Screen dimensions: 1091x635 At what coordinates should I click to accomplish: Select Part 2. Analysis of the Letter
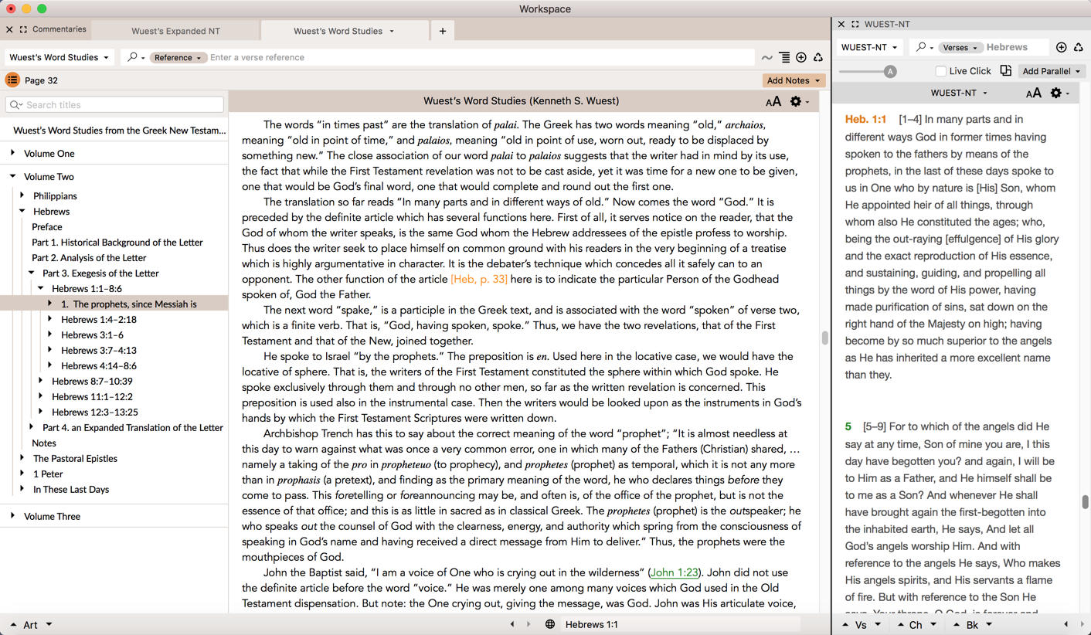coord(89,258)
